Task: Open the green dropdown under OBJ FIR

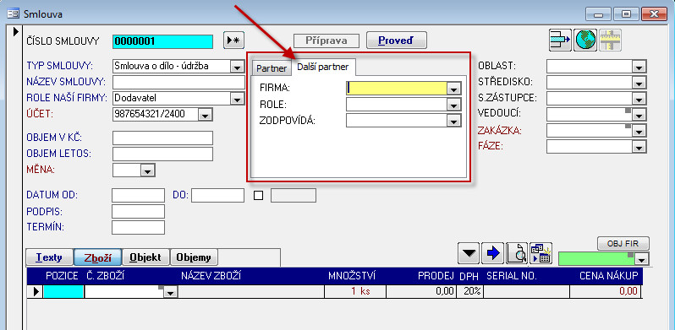Action: tap(642, 259)
